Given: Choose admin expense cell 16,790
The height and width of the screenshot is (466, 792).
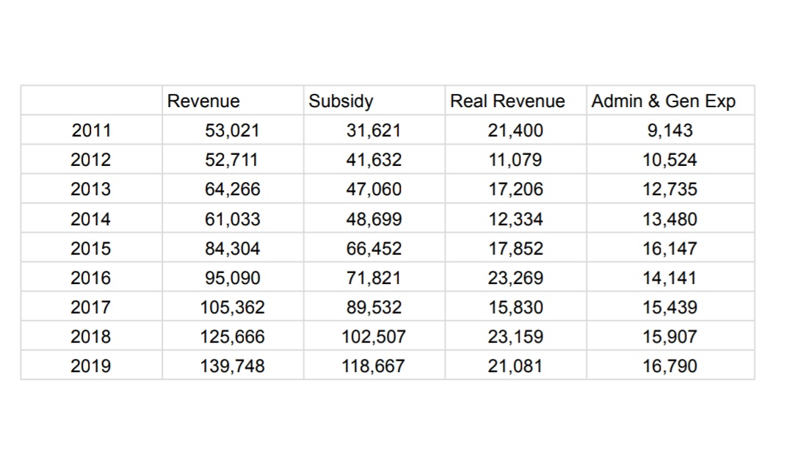Looking at the screenshot, I should [x=669, y=365].
